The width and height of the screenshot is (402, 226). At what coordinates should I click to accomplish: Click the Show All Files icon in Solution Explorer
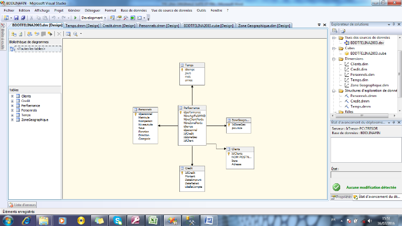coord(343,31)
